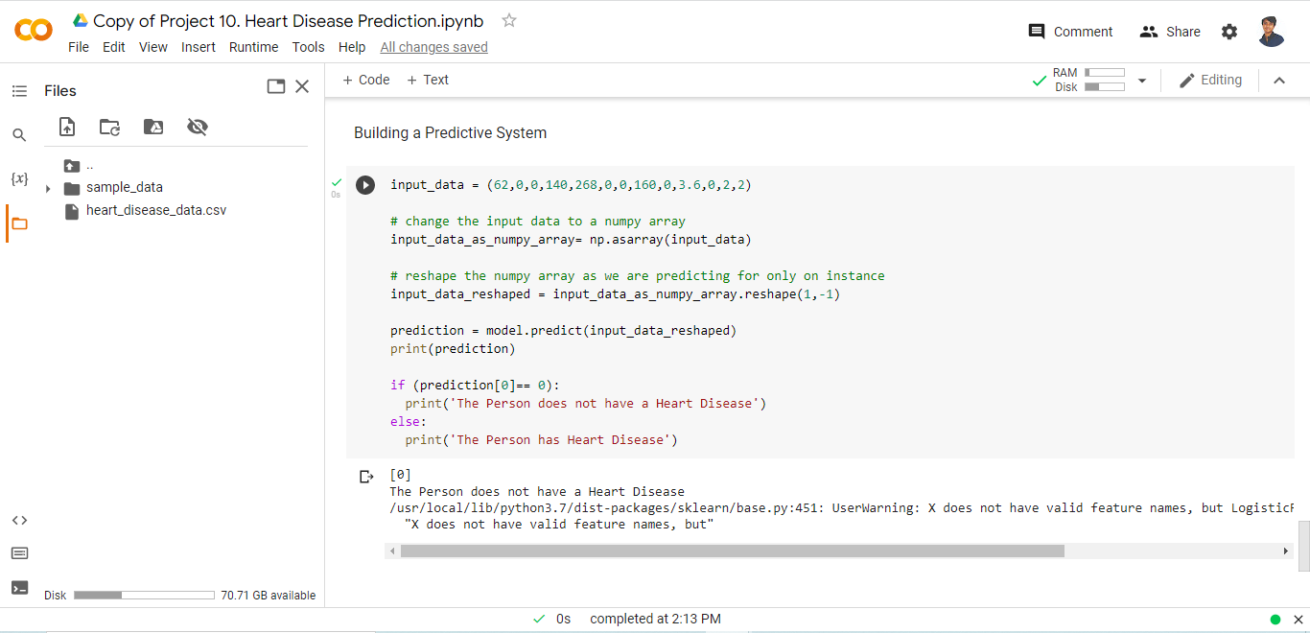Add a new code cell with + Code
Image resolution: width=1310 pixels, height=633 pixels.
(366, 80)
